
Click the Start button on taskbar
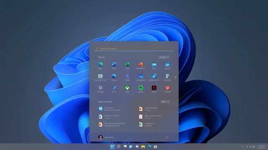pos(112,147)
